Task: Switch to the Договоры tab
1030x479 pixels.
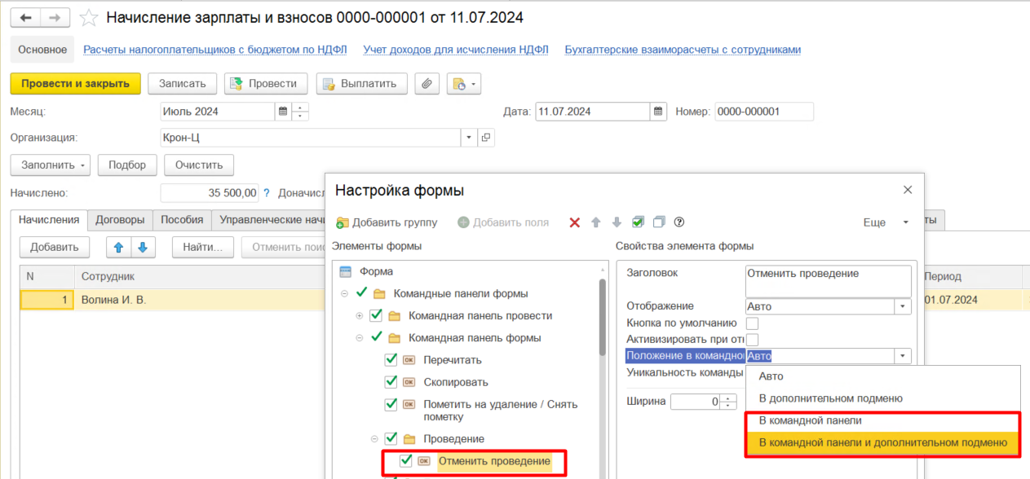Action: (x=120, y=220)
